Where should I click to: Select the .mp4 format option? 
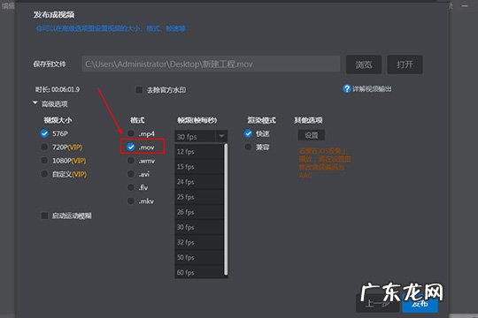click(131, 133)
